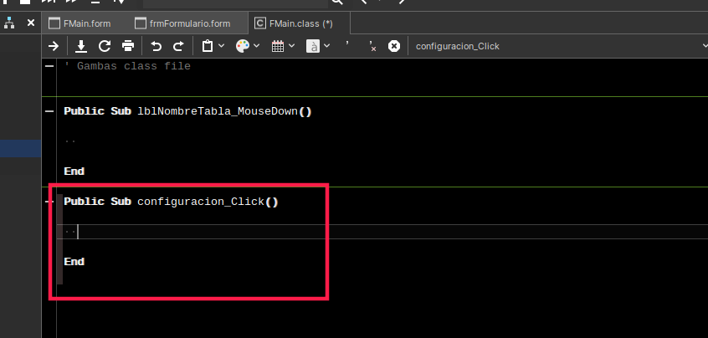Open the special character insert dropdown

coord(318,46)
